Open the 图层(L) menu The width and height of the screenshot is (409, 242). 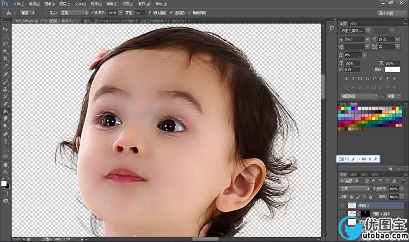pos(65,4)
